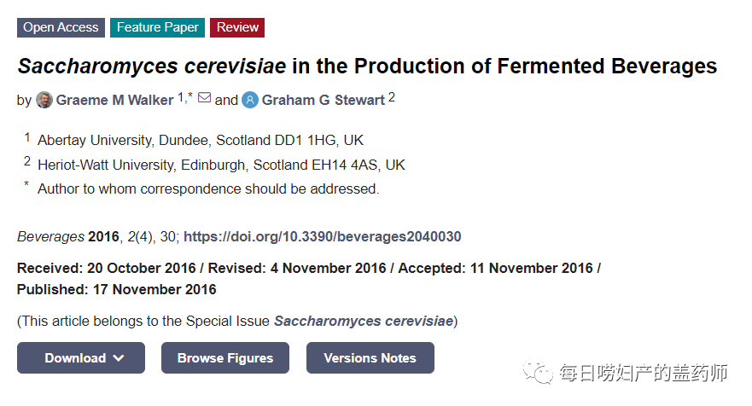Image resolution: width=752 pixels, height=406 pixels.
Task: Select the Feature Paper label
Action: 157,27
